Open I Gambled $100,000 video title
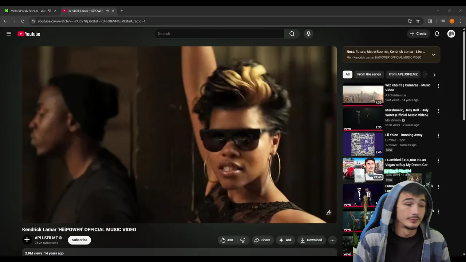Image resolution: width=466 pixels, height=262 pixels. [x=406, y=162]
